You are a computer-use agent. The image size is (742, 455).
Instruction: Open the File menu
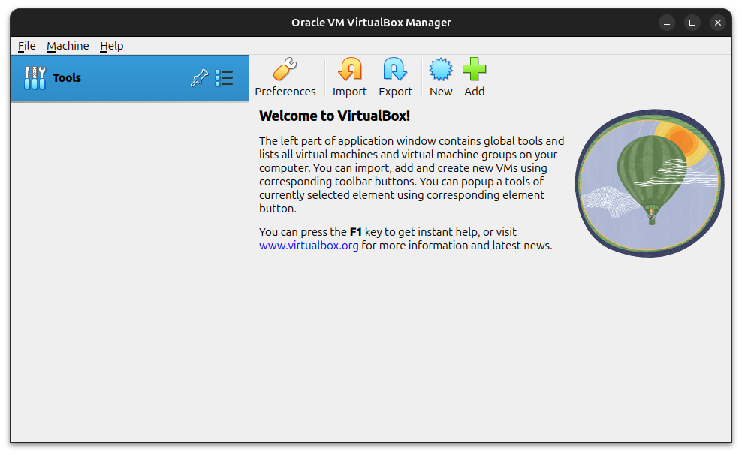pyautogui.click(x=26, y=46)
